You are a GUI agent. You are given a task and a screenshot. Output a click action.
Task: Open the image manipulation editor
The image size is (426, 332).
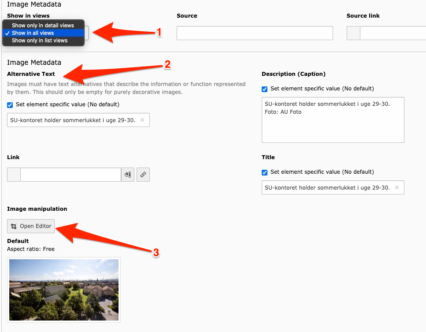[31, 226]
